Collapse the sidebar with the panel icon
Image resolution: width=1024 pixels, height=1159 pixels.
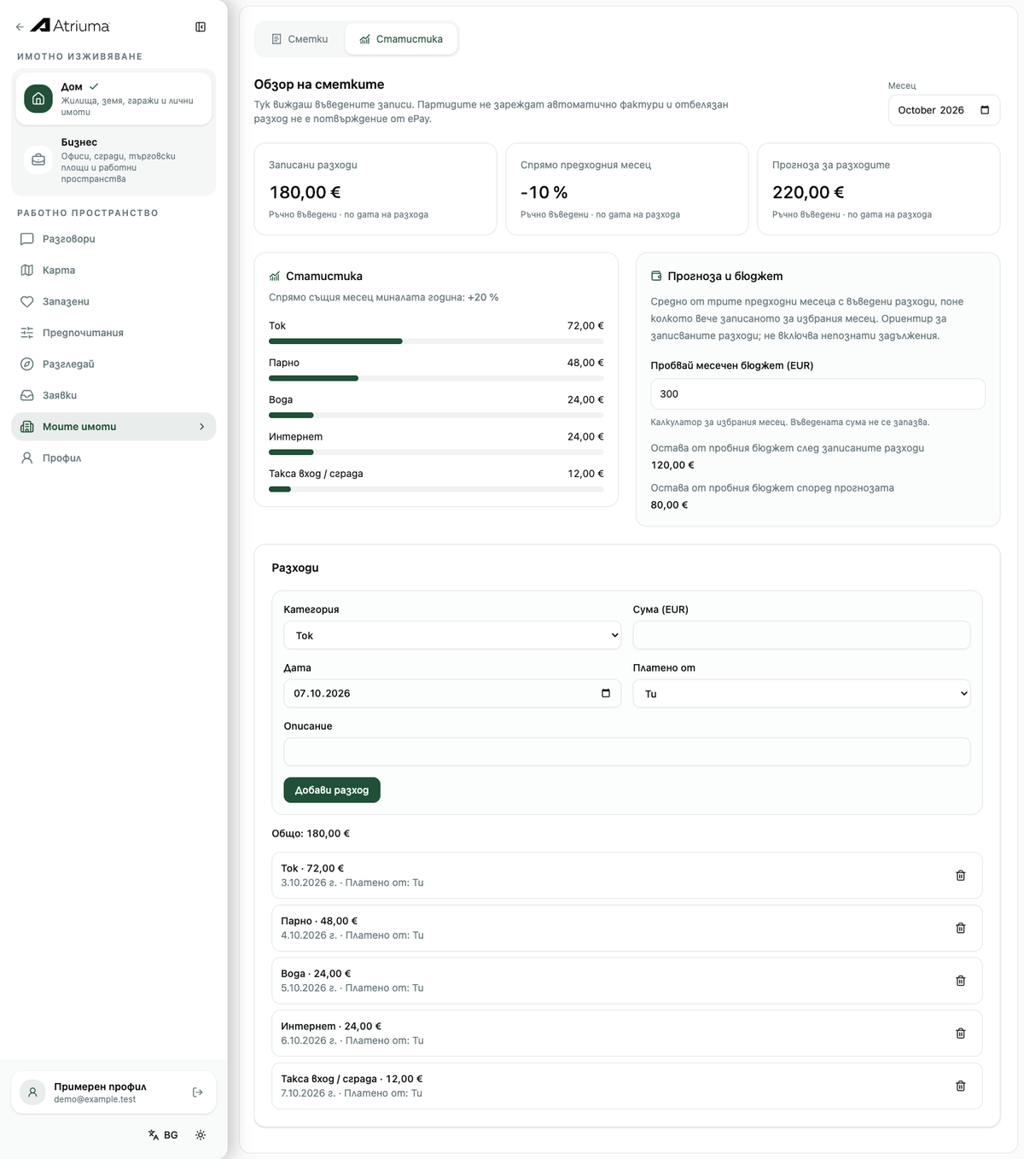pyautogui.click(x=201, y=26)
